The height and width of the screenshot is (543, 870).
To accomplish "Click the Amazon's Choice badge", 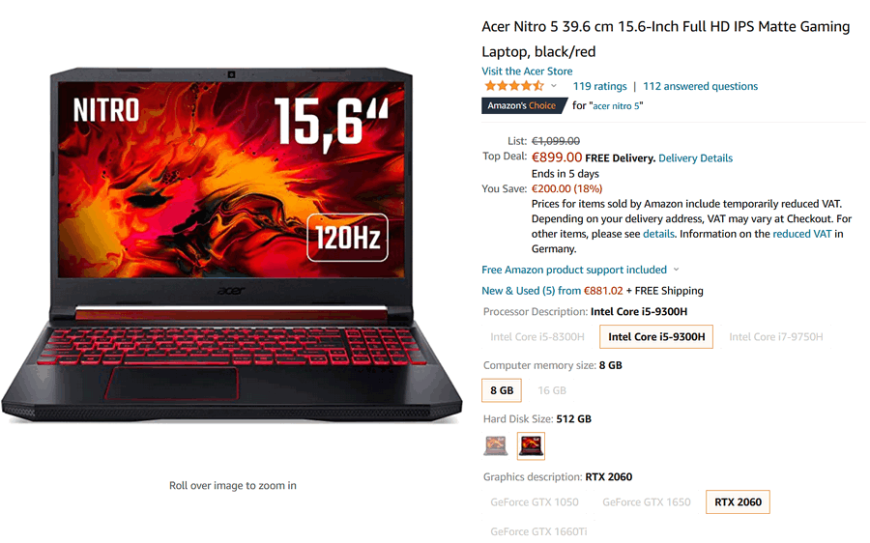I will coord(524,105).
